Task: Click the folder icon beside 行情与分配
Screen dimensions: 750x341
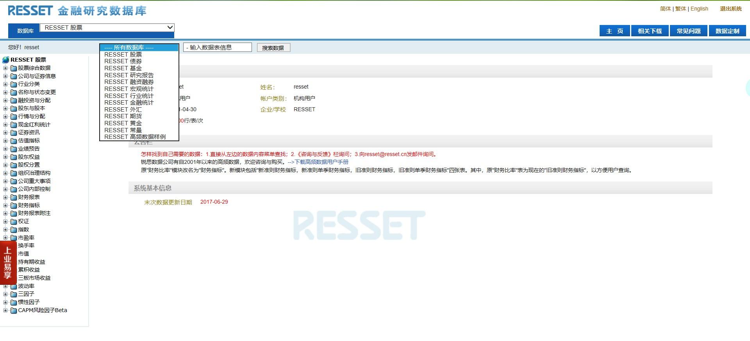Action: coord(14,117)
